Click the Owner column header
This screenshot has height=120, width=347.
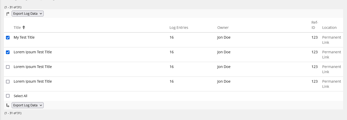(223, 28)
